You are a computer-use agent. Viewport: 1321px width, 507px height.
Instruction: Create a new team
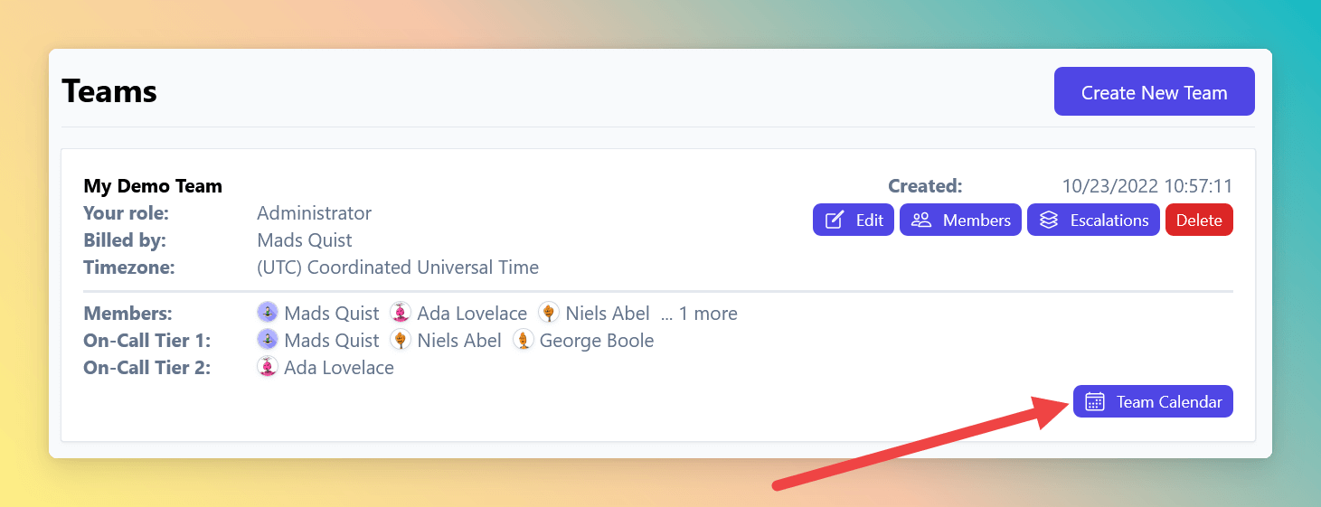pyautogui.click(x=1154, y=91)
